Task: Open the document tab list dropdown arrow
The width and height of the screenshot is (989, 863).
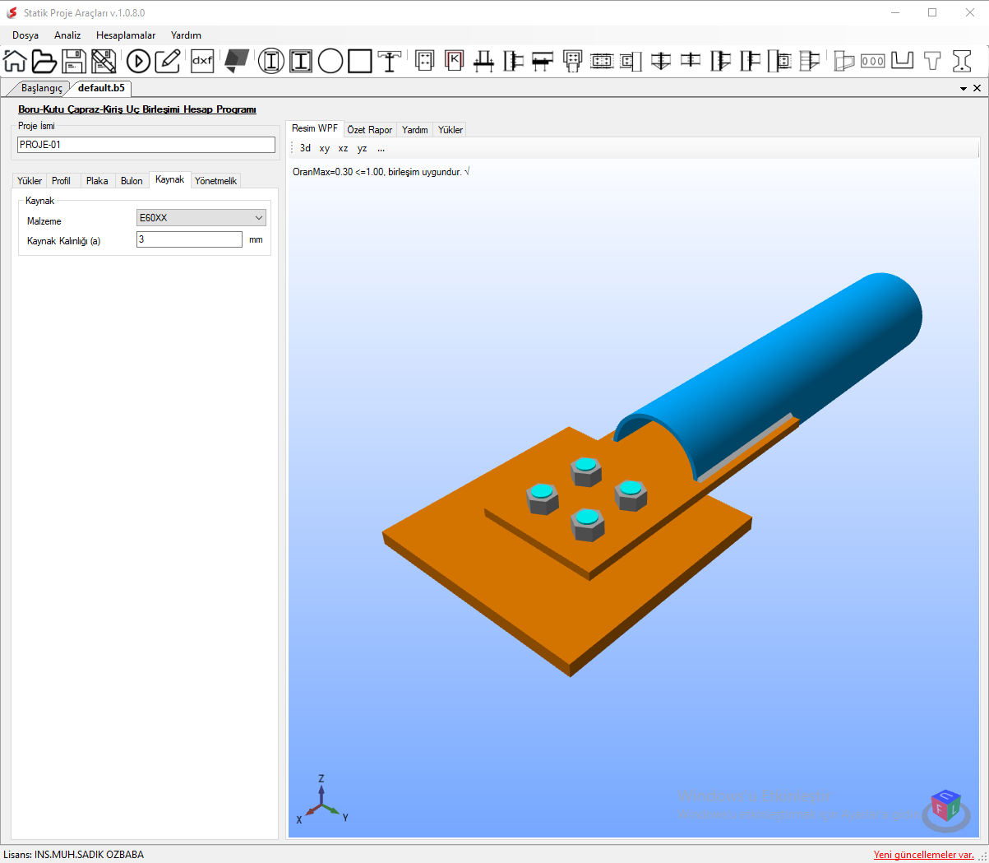Action: tap(964, 88)
